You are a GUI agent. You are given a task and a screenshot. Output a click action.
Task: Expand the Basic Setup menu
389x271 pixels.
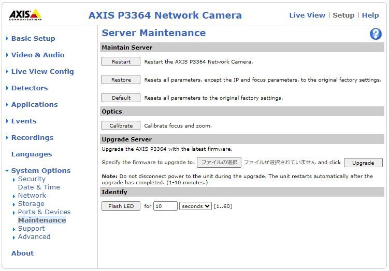click(33, 38)
